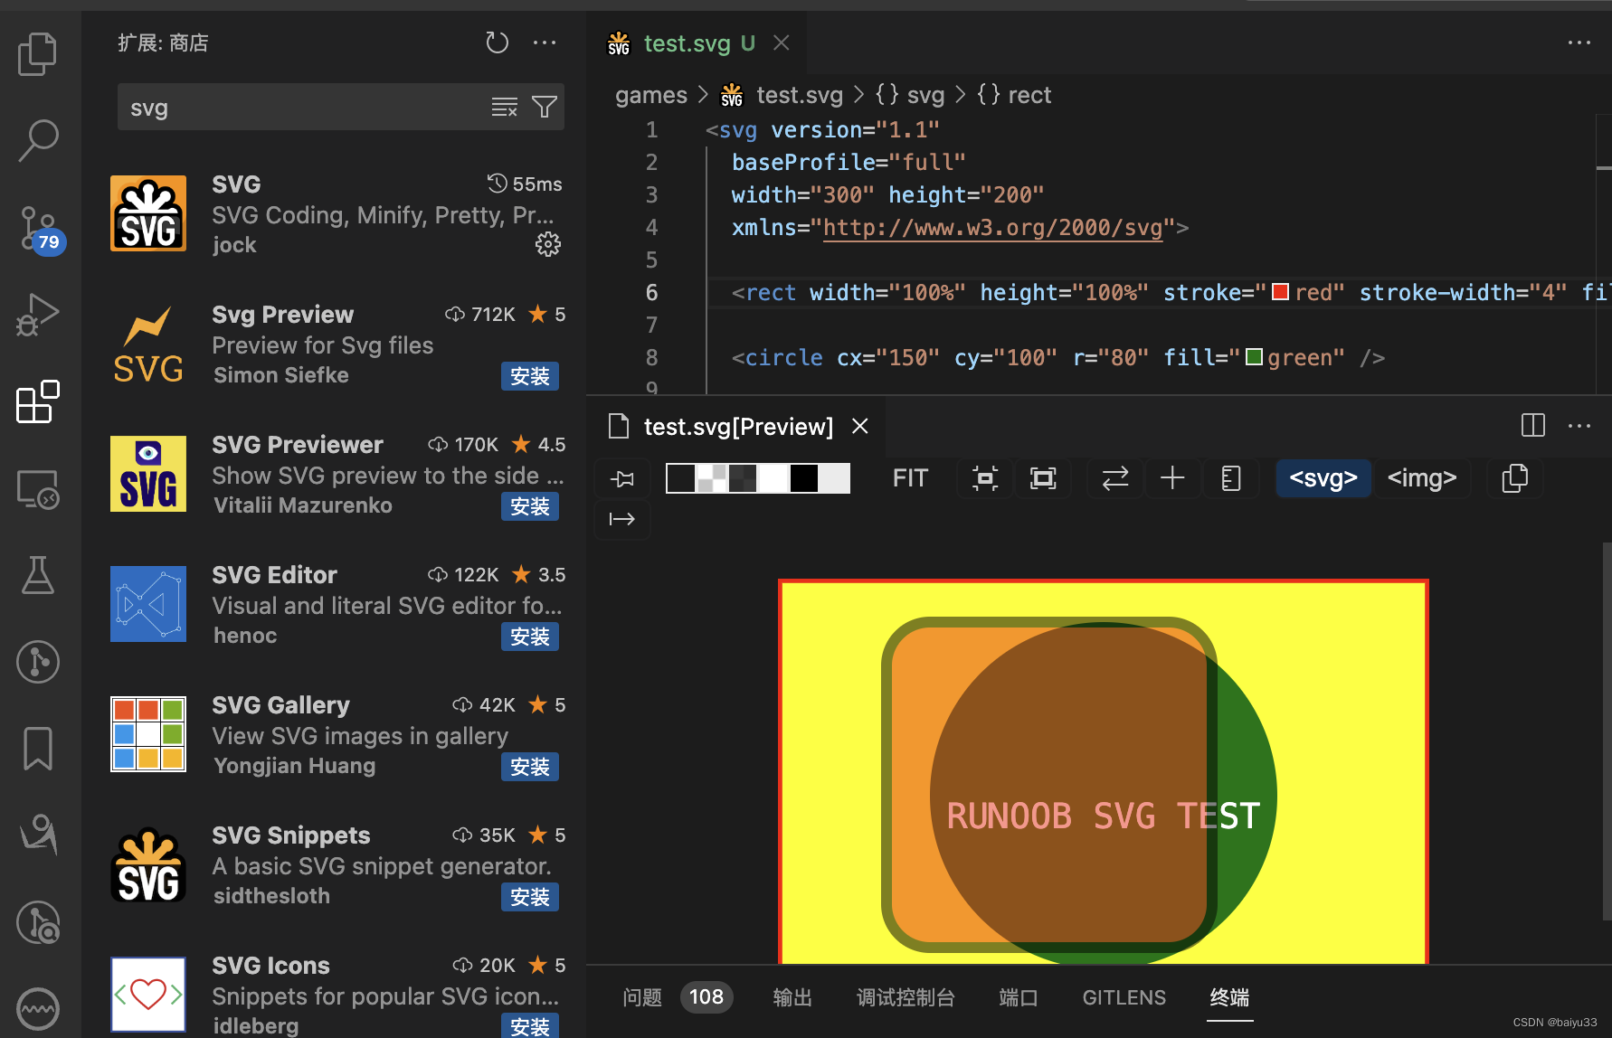This screenshot has width=1612, height=1038.
Task: Open the Bookmarks view icon
Action: pyautogui.click(x=37, y=749)
